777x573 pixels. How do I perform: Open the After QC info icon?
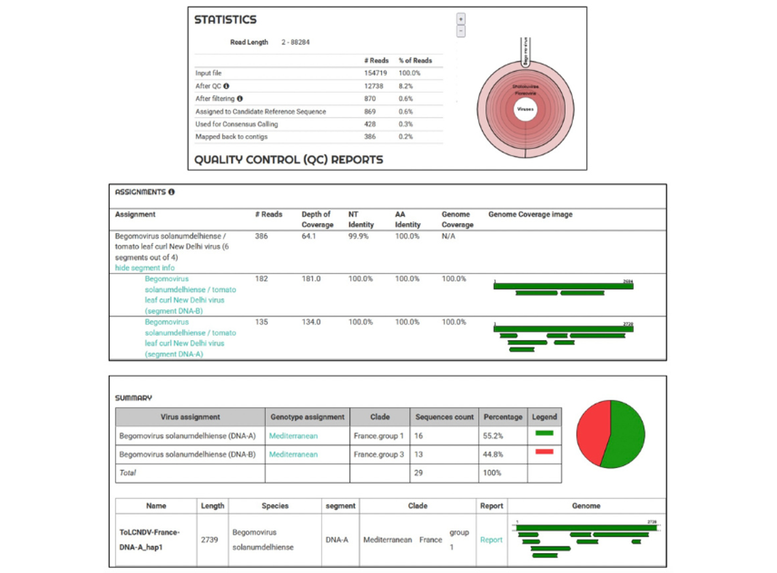click(226, 86)
